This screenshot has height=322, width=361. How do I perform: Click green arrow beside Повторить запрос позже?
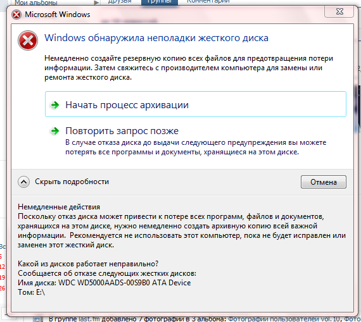55,131
